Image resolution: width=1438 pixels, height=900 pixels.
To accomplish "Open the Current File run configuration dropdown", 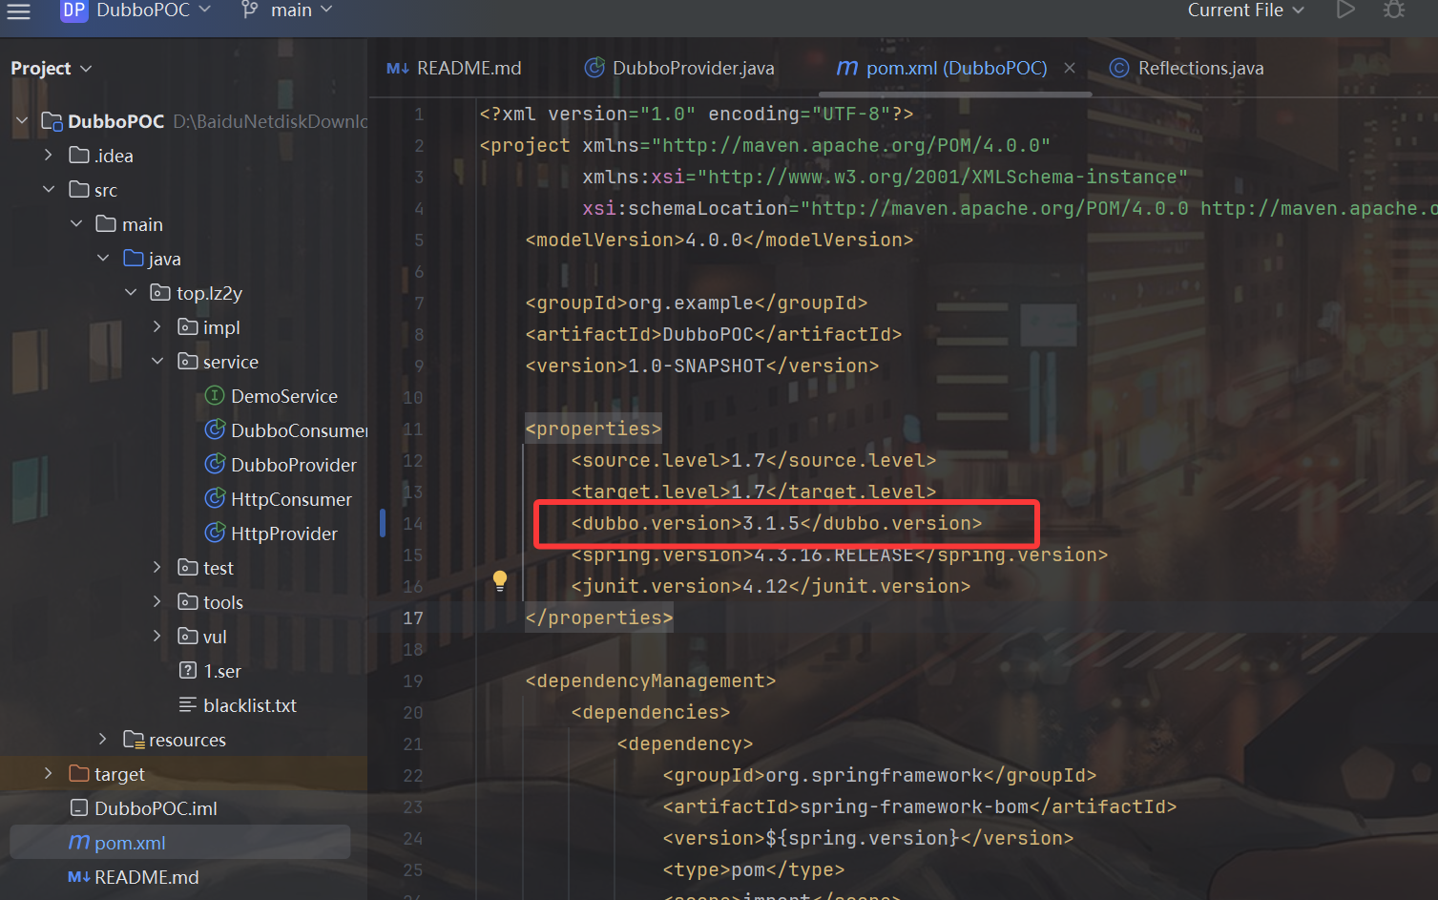I will [x=1245, y=10].
